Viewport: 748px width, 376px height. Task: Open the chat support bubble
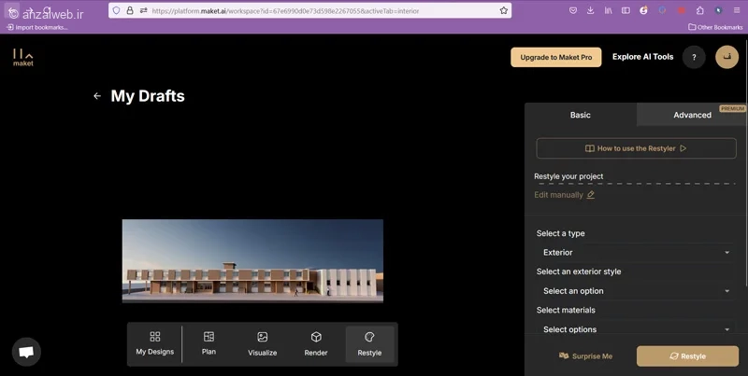click(26, 352)
